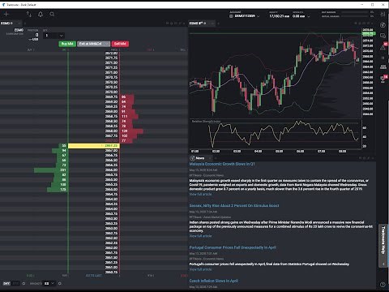Click the Sell Mkt button

[120, 44]
